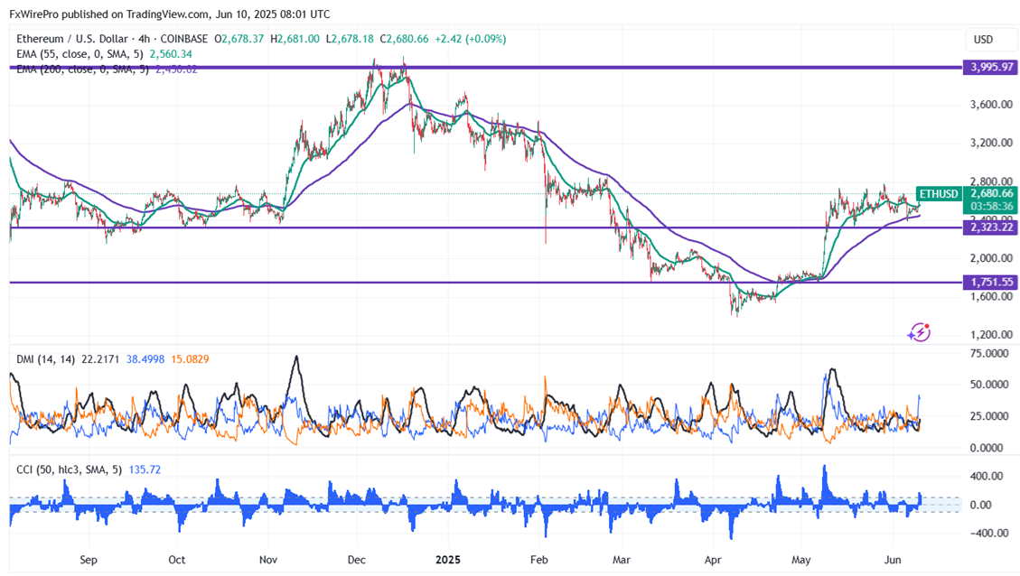The width and height of the screenshot is (1020, 576).
Task: Open the USD currency selector
Action: tap(991, 40)
